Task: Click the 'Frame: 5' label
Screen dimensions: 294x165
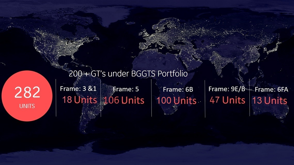Action: pos(126,89)
